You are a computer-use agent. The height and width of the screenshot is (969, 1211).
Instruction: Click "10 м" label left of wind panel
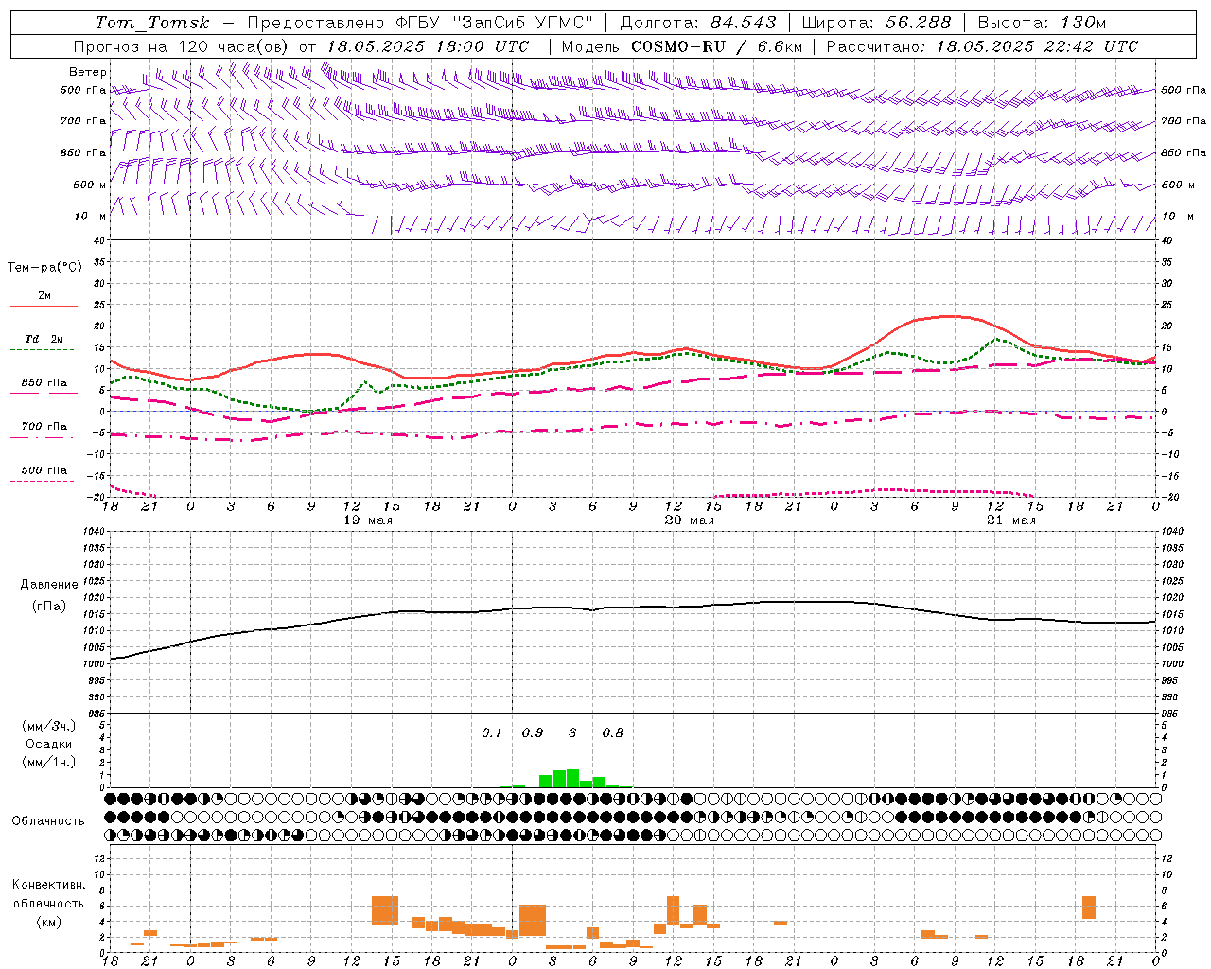point(91,216)
